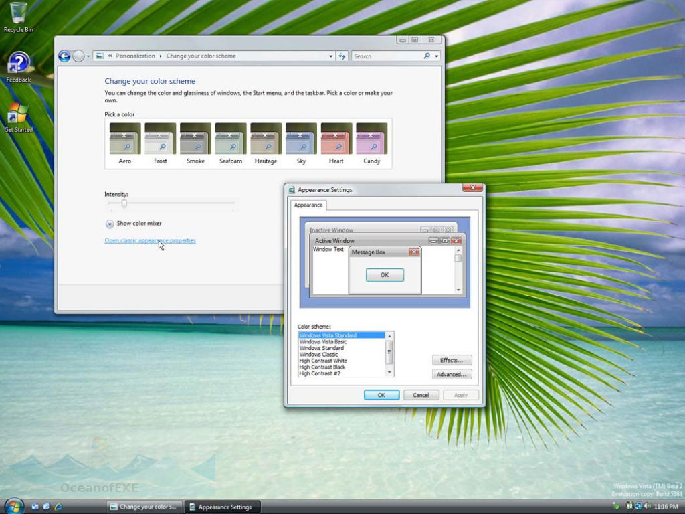Launch Internet Explorer from the Quick Launch bar
685x514 pixels.
click(x=59, y=507)
